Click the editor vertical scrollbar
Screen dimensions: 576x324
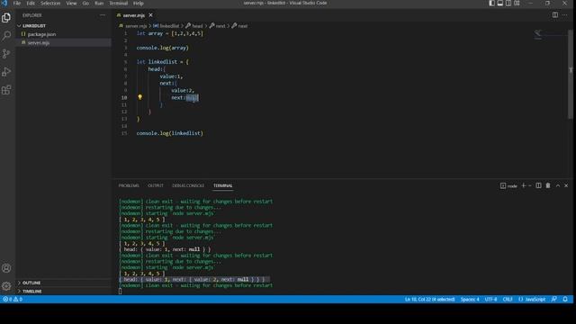[571, 74]
